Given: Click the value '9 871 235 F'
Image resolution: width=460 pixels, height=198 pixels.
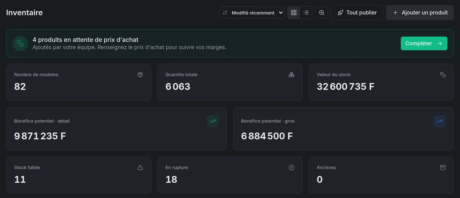Looking at the screenshot, I should (x=40, y=136).
